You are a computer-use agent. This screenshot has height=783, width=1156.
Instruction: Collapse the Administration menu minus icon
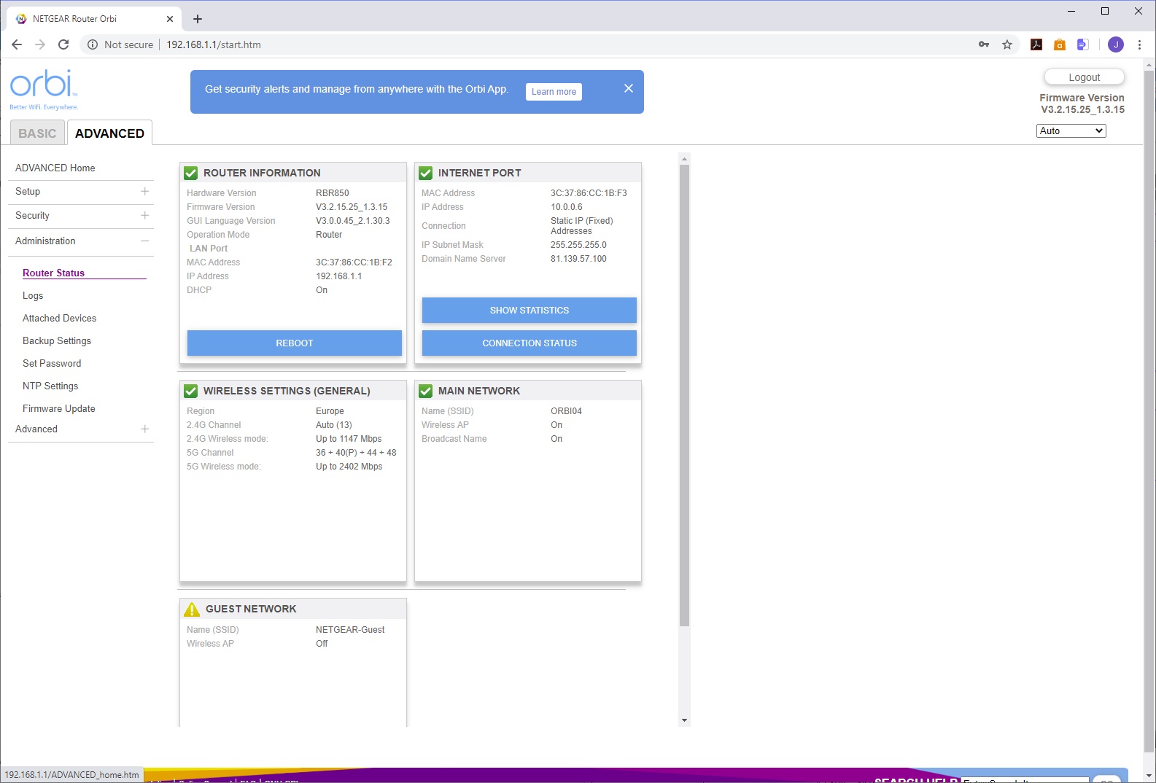[145, 241]
